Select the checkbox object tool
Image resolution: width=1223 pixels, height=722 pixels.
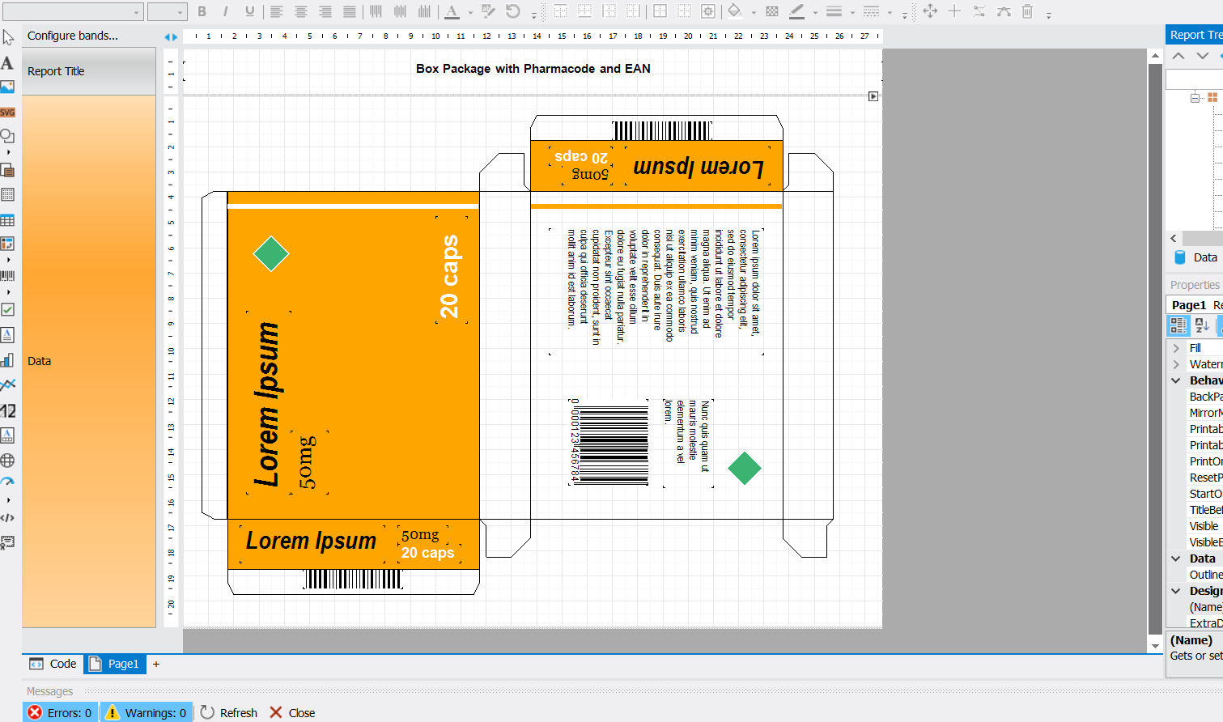pyautogui.click(x=7, y=309)
